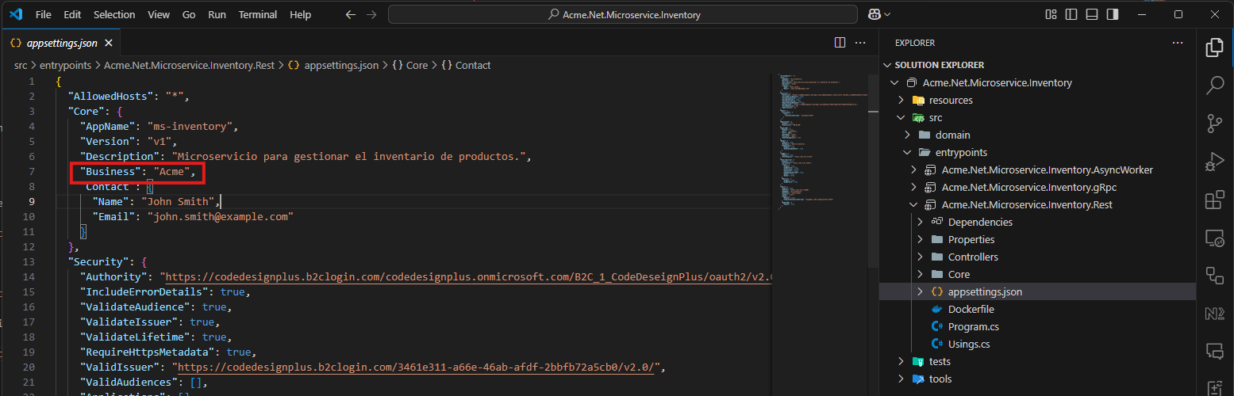The width and height of the screenshot is (1234, 396).
Task: Expand the gRpc project chevron
Action: [x=913, y=187]
